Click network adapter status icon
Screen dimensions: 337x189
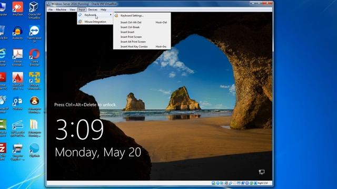pos(226,183)
